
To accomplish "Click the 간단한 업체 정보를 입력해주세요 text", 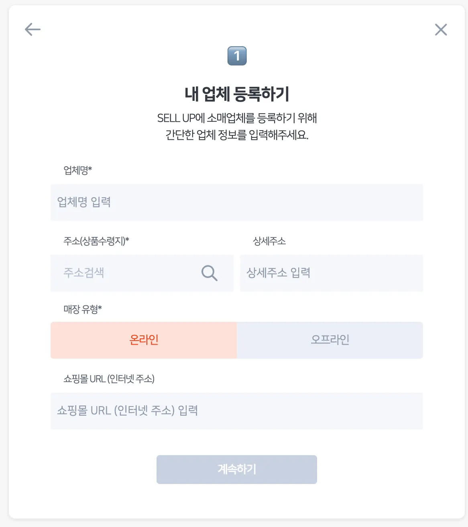I will (x=237, y=135).
